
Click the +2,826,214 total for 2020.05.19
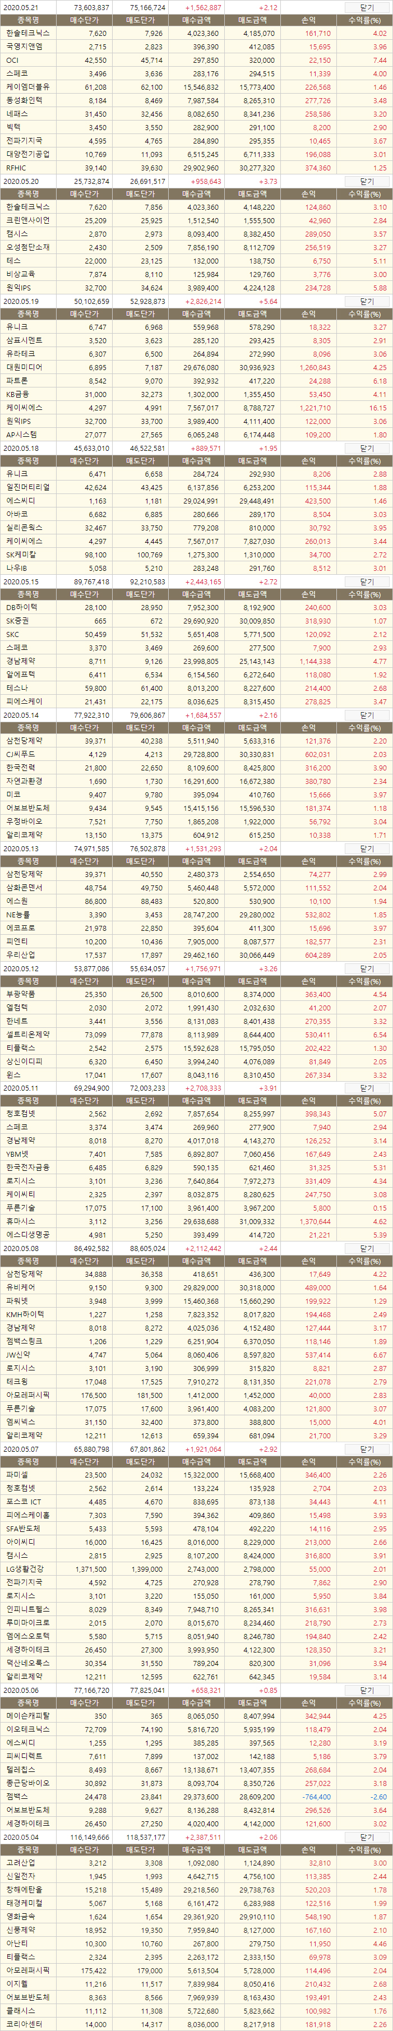[x=203, y=301]
